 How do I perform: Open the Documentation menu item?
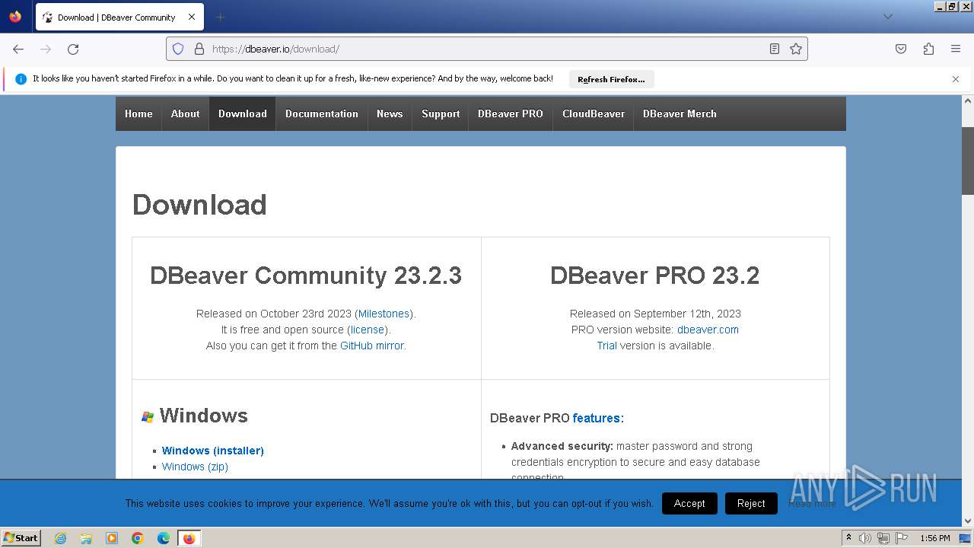point(322,113)
